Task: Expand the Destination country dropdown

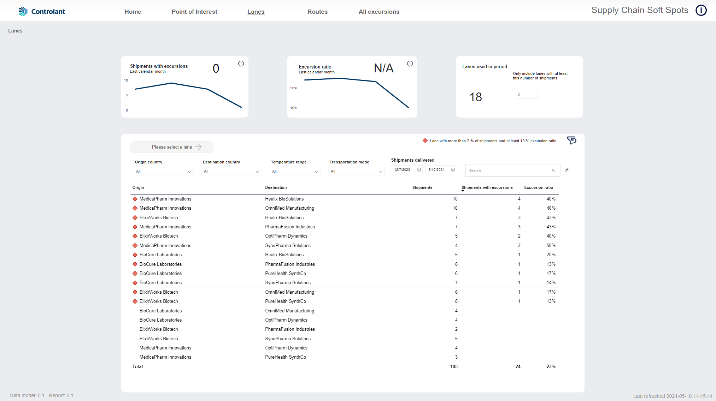Action: pos(232,171)
